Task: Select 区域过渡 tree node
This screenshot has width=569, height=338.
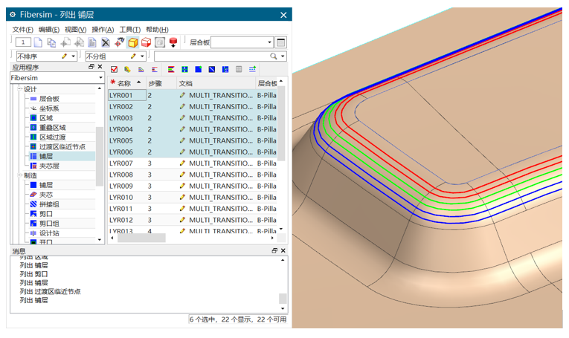Action: coord(52,137)
